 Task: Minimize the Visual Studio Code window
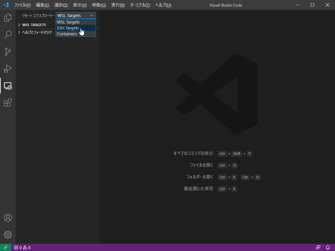click(x=297, y=5)
